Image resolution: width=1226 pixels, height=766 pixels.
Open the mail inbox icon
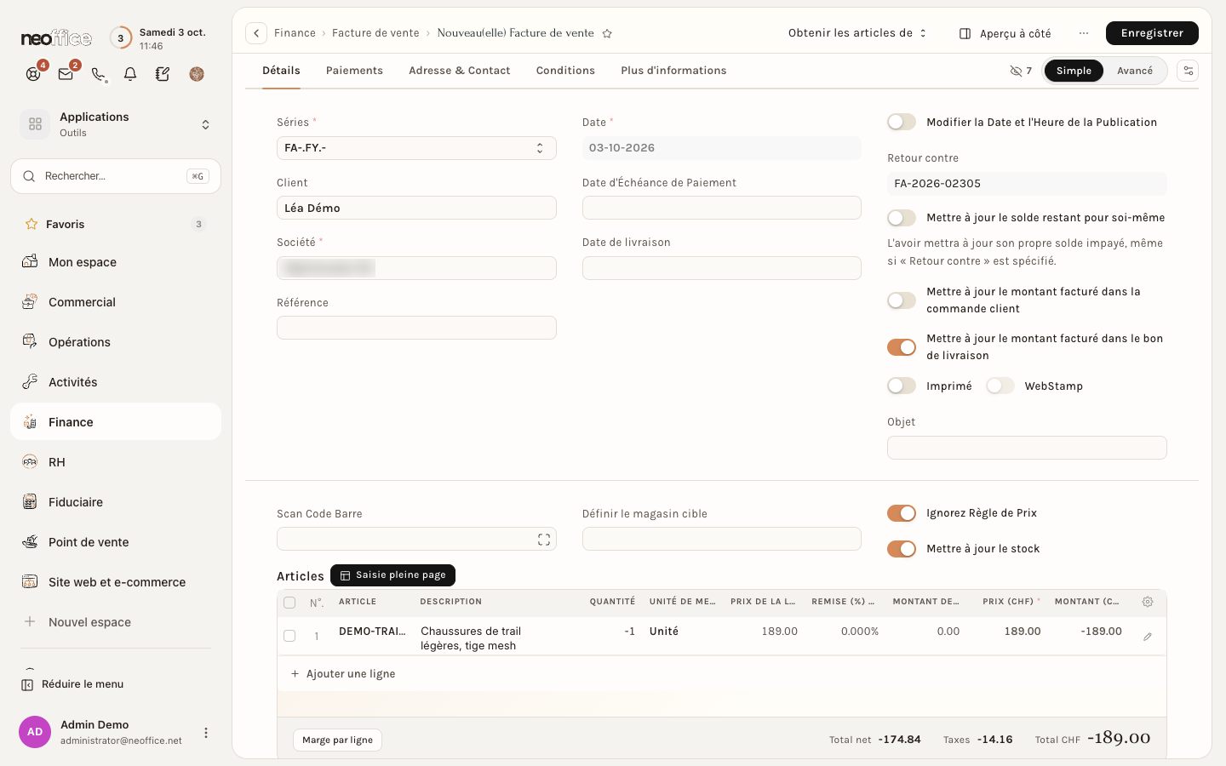click(x=66, y=74)
